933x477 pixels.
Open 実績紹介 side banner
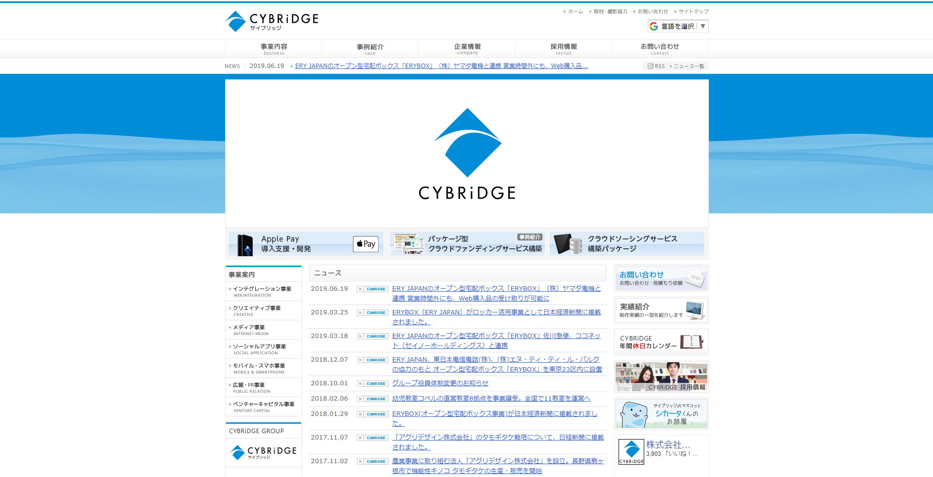point(661,310)
